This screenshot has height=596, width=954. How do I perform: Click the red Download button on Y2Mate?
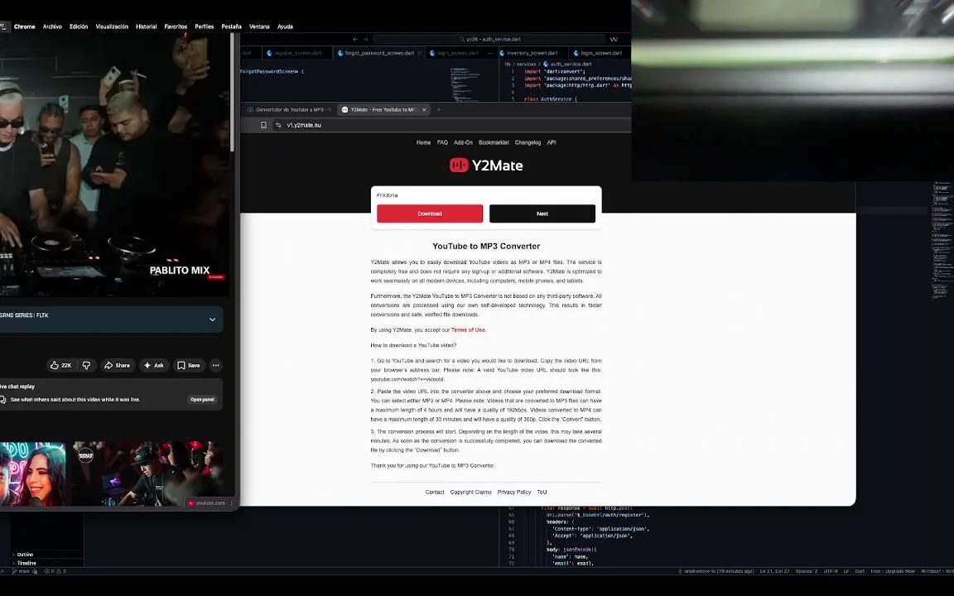[430, 214]
